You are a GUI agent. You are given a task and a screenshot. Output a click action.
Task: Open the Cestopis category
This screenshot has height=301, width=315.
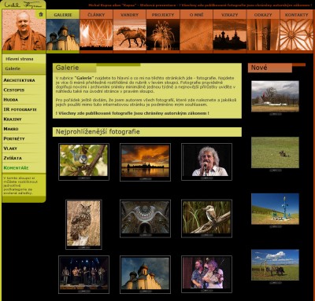[x=14, y=90]
